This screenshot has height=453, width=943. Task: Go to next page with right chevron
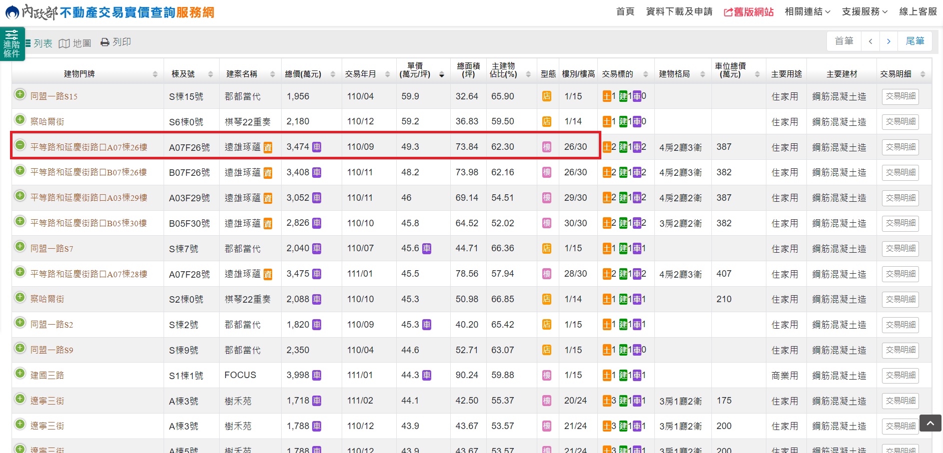[888, 41]
